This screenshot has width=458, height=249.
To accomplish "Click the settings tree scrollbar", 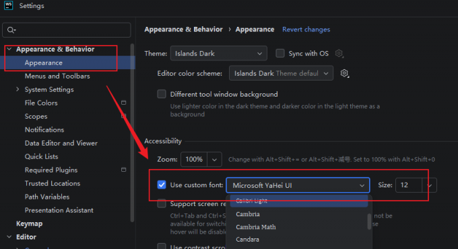I will point(132,132).
